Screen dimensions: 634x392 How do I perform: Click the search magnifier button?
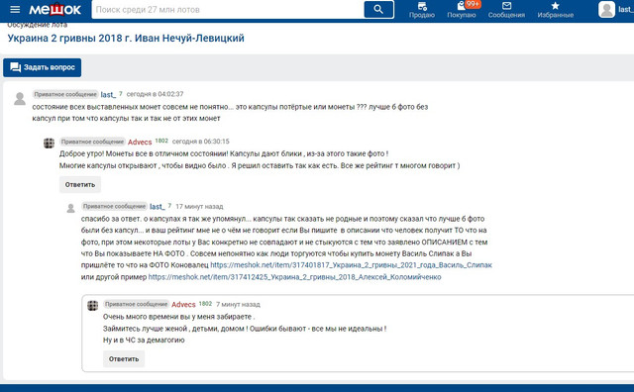378,9
